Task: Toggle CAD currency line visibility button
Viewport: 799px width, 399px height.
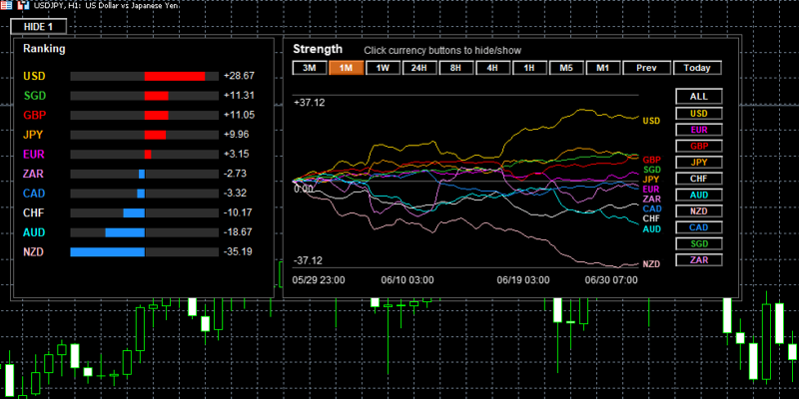Action: tap(698, 227)
